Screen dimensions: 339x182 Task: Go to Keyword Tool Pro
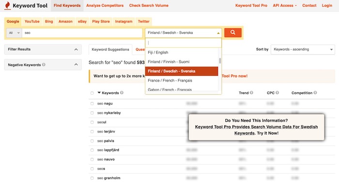(251, 5)
